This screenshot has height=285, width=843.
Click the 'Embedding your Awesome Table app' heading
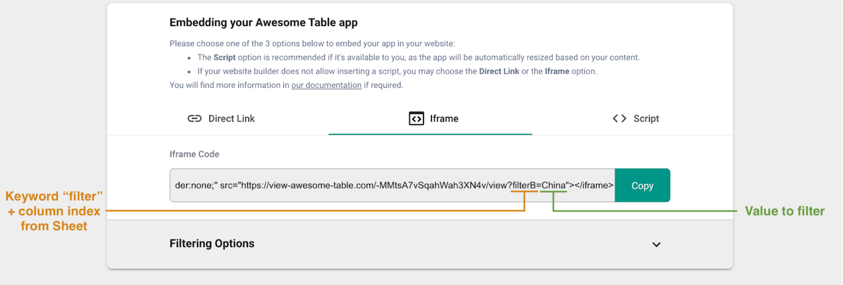point(263,22)
